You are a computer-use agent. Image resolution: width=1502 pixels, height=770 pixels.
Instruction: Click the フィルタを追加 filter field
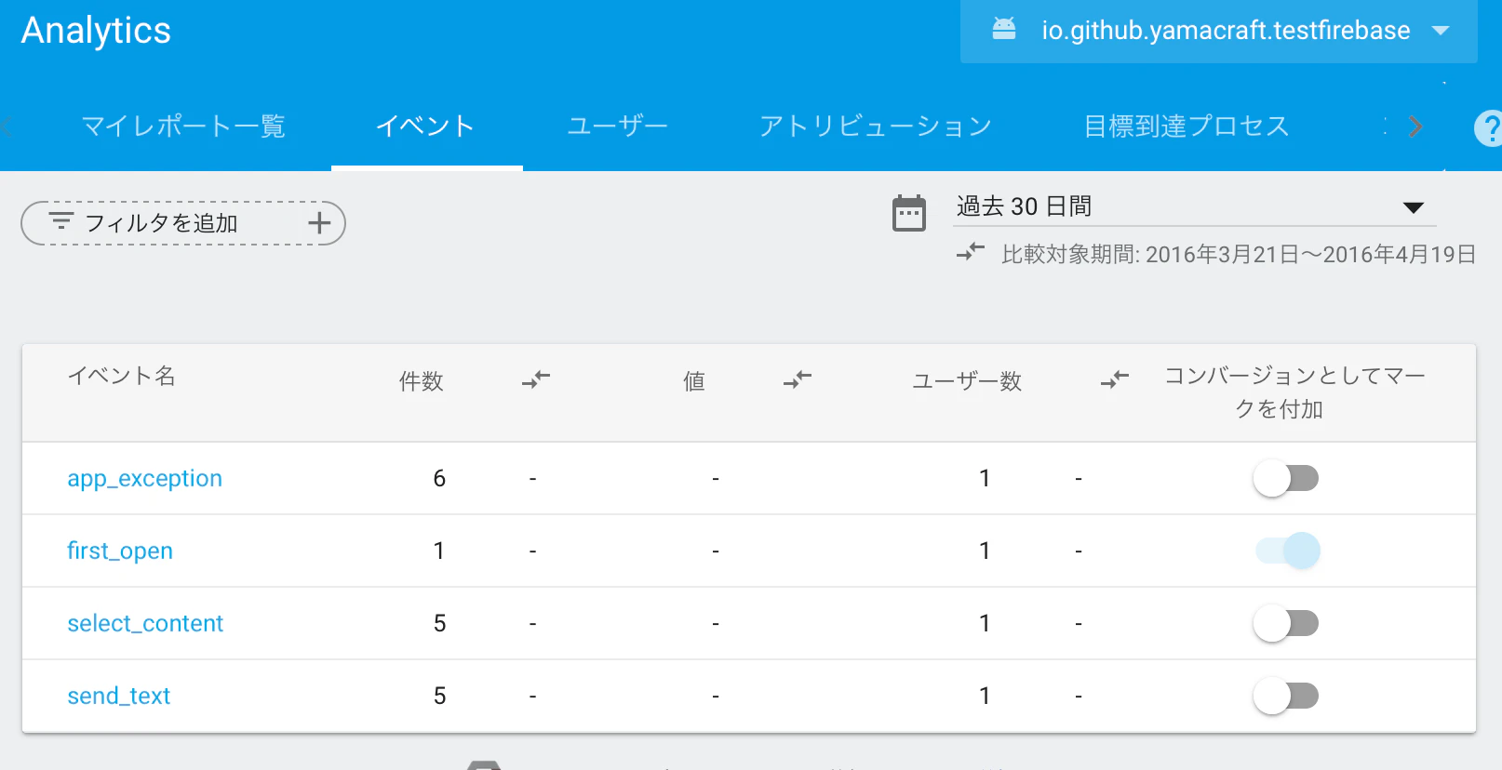coord(183,223)
